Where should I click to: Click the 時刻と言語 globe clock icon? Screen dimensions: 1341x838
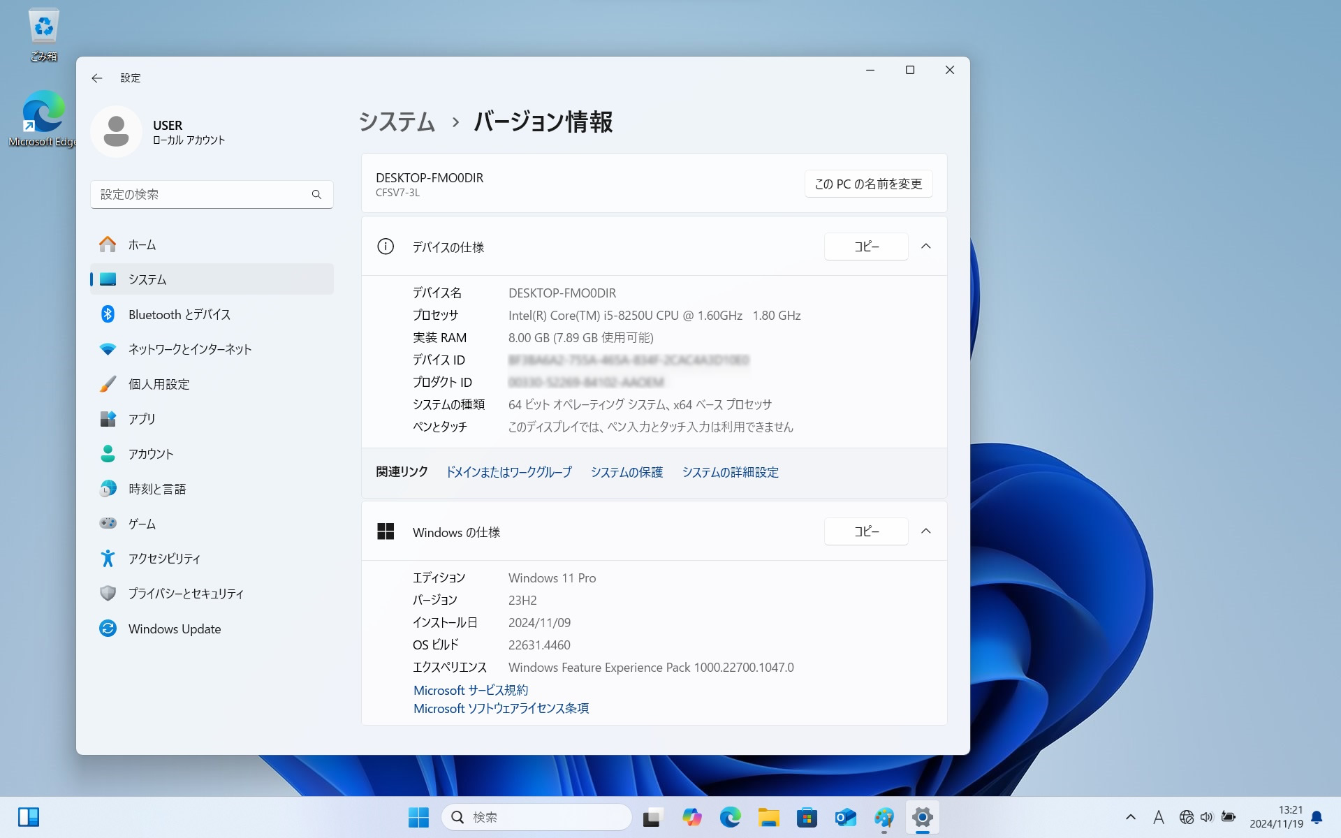[108, 489]
